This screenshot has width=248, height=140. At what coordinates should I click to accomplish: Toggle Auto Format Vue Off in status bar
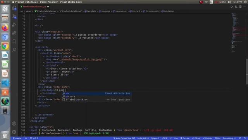pyautogui.click(x=124, y=138)
